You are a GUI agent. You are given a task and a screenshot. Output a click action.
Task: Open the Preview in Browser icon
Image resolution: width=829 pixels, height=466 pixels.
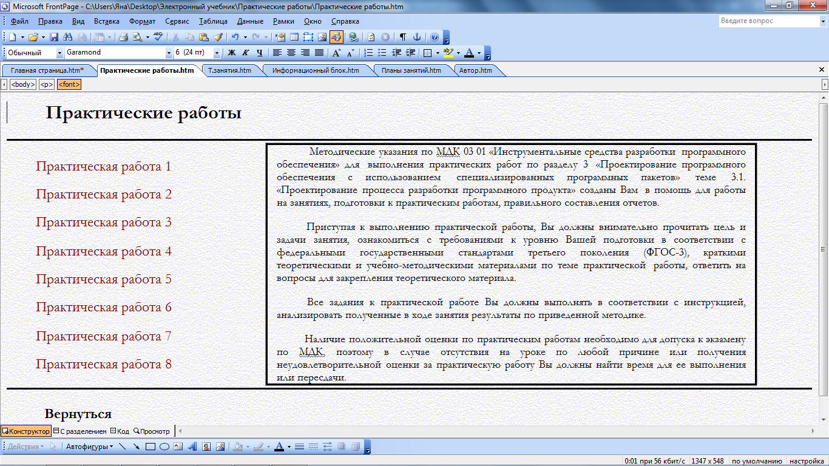(138, 37)
